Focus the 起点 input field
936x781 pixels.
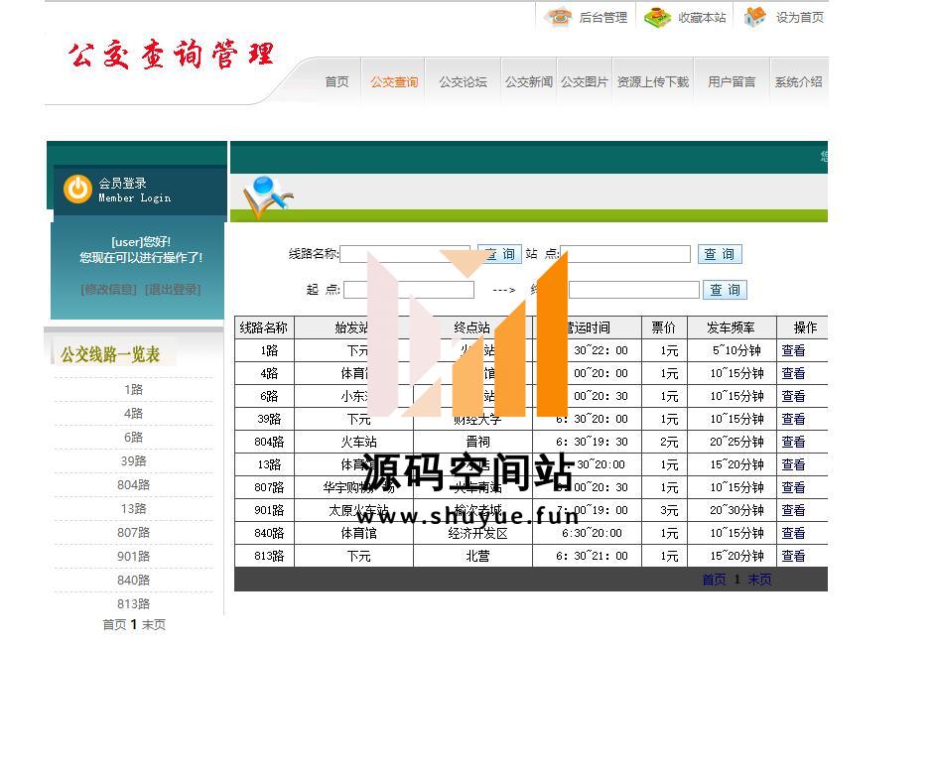(x=409, y=290)
